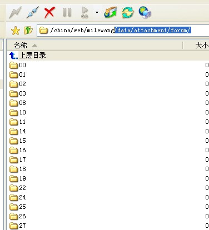209x230 pixels.
Task: Click the green refresh arrows icon
Action: pyautogui.click(x=128, y=12)
